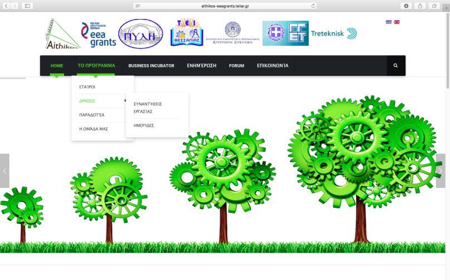Select ΗΜΕΡΙΔΕΣ submenu entry
The image size is (450, 280).
point(144,125)
